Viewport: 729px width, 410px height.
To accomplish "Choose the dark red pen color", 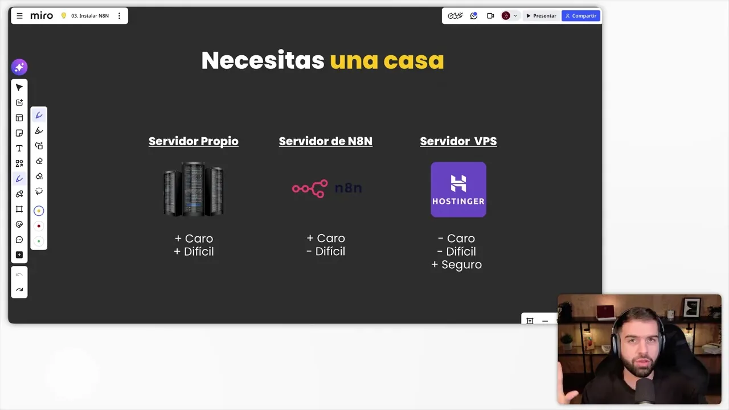I will (39, 226).
